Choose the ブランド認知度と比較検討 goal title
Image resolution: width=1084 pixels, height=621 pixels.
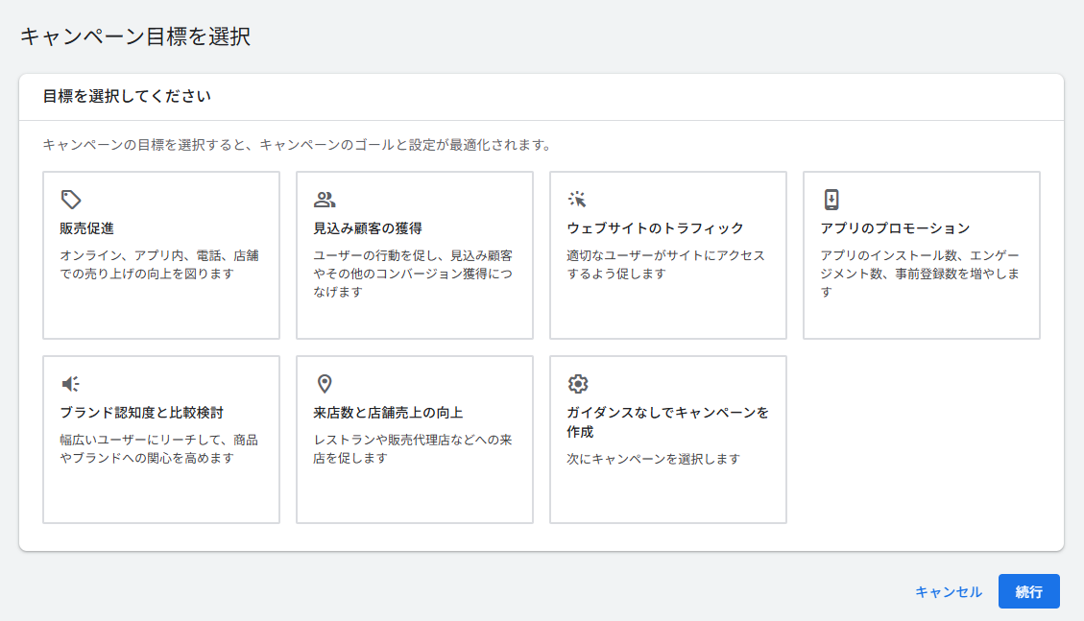[141, 413]
